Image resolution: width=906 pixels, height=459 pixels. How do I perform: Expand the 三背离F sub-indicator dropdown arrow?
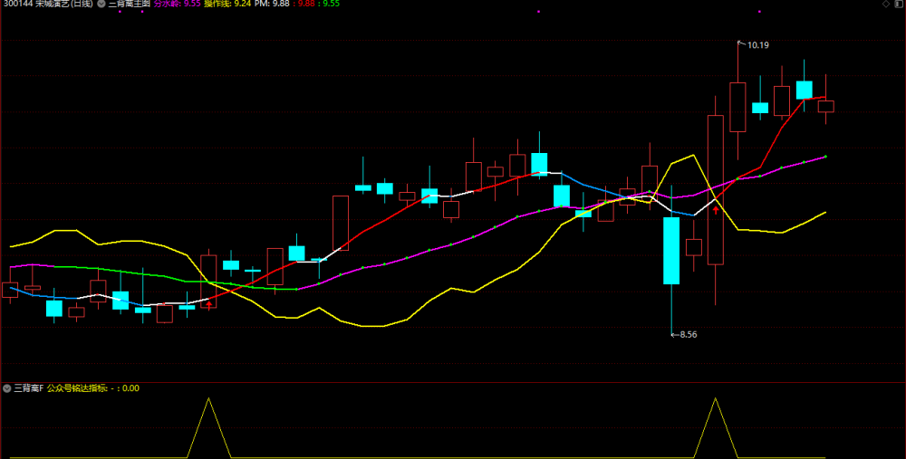pyautogui.click(x=7, y=388)
